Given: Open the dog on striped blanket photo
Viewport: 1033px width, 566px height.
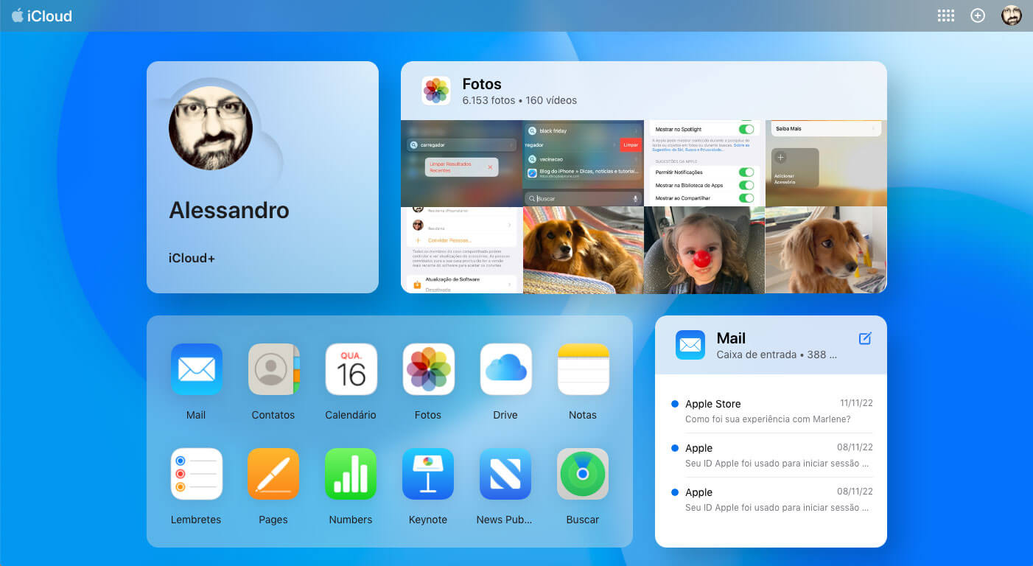Looking at the screenshot, I should click(x=583, y=250).
